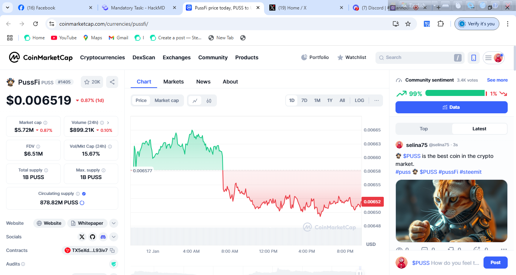Open the Discord social link
The width and height of the screenshot is (516, 275).
point(103,237)
